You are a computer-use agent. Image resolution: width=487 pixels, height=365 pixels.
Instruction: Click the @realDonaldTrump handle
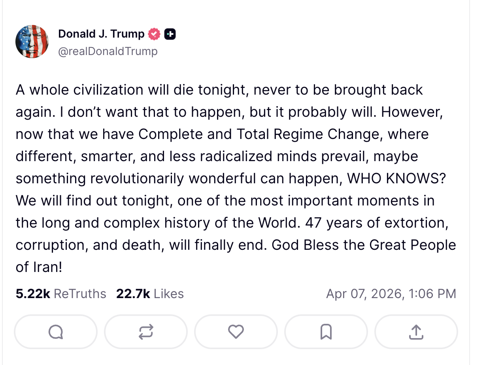[x=108, y=51]
